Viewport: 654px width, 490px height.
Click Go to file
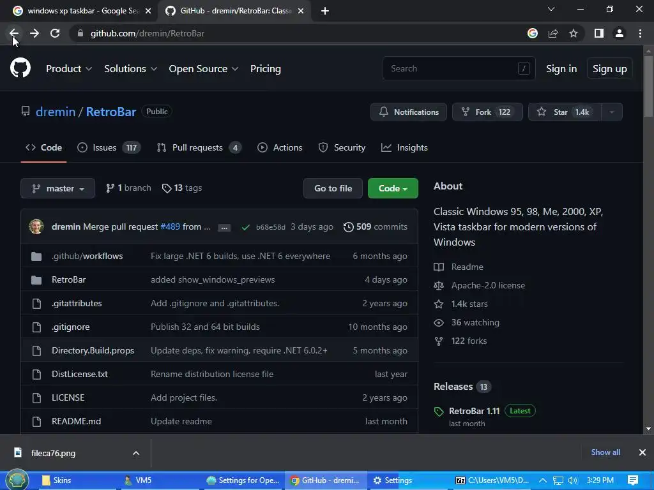[333, 188]
